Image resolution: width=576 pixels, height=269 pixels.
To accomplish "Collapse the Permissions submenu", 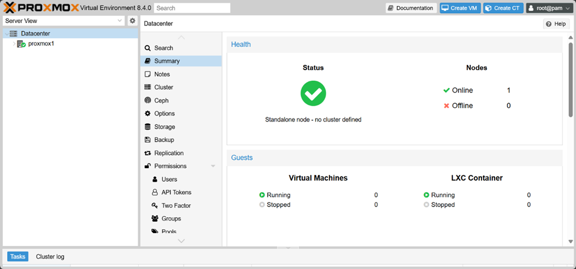I will tap(213, 166).
